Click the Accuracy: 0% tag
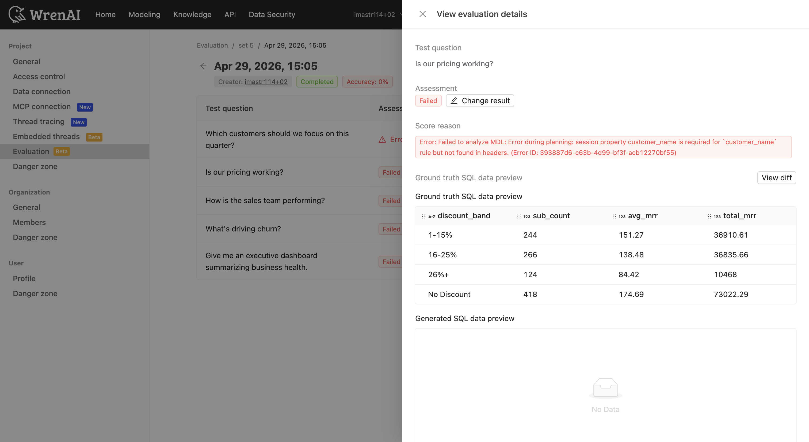The width and height of the screenshot is (809, 442). tap(367, 82)
